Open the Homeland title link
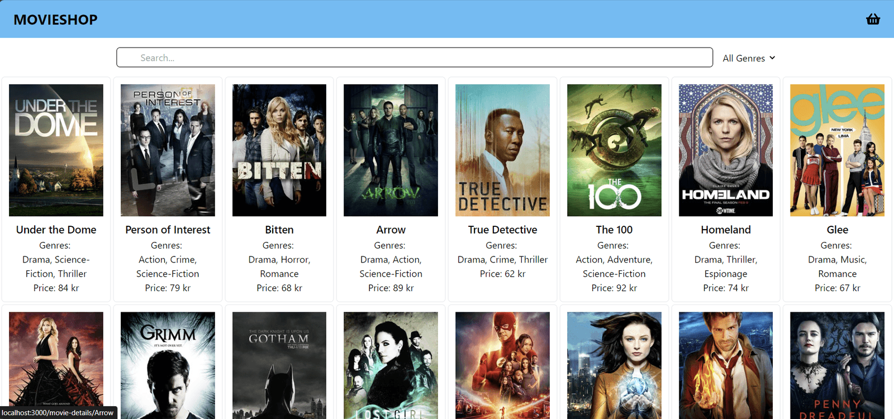The height and width of the screenshot is (419, 894). click(726, 230)
